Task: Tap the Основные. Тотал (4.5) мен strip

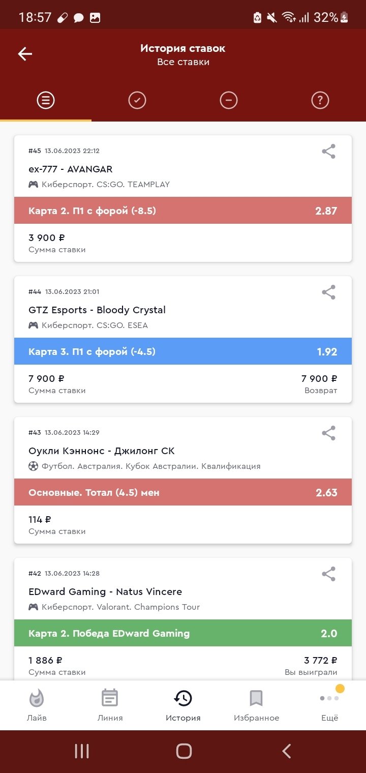Action: [x=183, y=492]
